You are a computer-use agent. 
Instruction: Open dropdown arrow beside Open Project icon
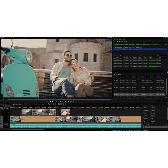tap(17, 104)
